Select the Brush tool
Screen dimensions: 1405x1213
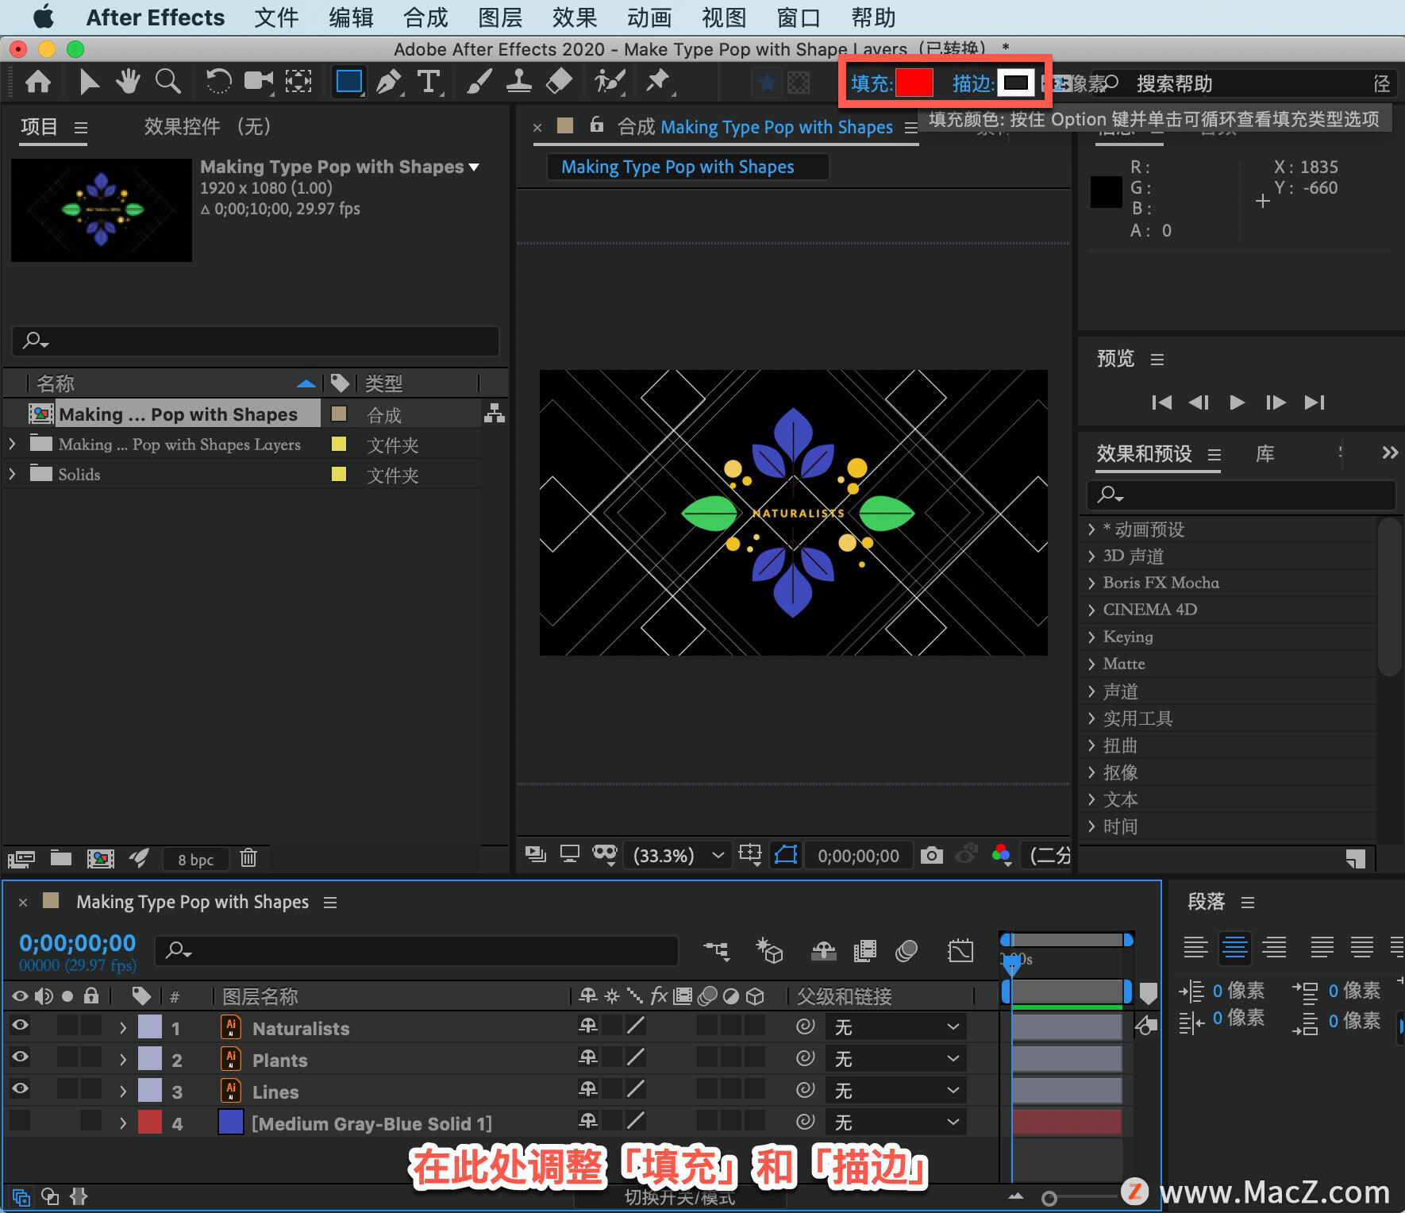coord(479,82)
